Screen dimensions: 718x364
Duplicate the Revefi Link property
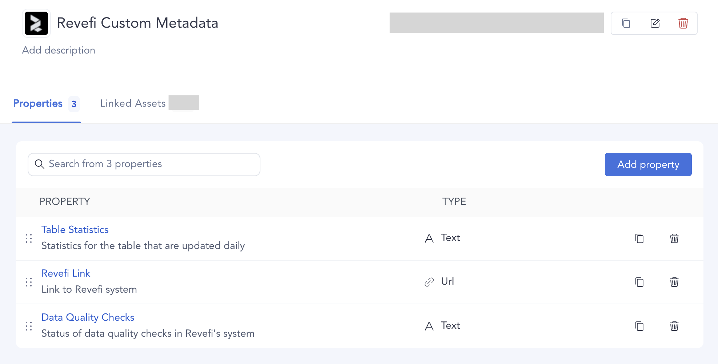click(639, 282)
